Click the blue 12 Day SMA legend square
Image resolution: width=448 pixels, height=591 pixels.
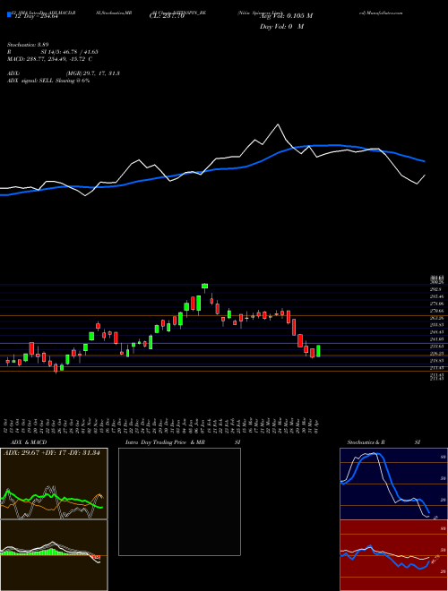pyautogui.click(x=9, y=15)
